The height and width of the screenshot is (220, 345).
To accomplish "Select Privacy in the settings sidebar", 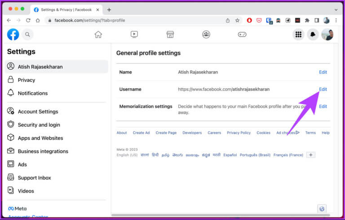I will pyautogui.click(x=27, y=80).
